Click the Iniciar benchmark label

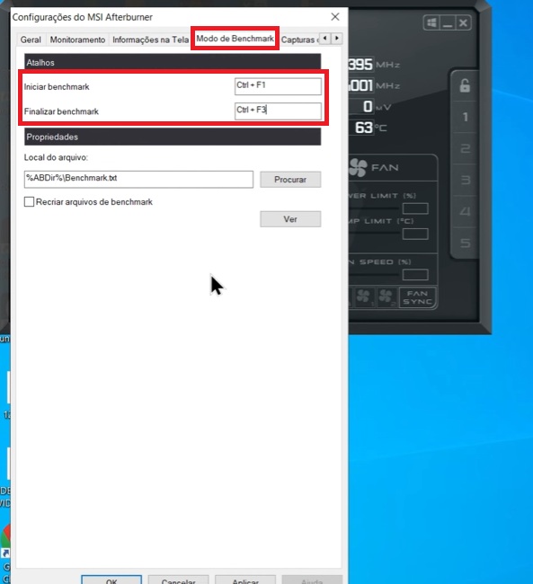[57, 87]
